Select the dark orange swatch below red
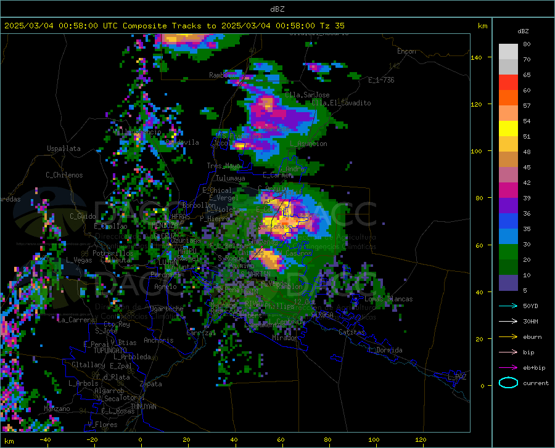The image size is (555, 448). tap(508, 98)
